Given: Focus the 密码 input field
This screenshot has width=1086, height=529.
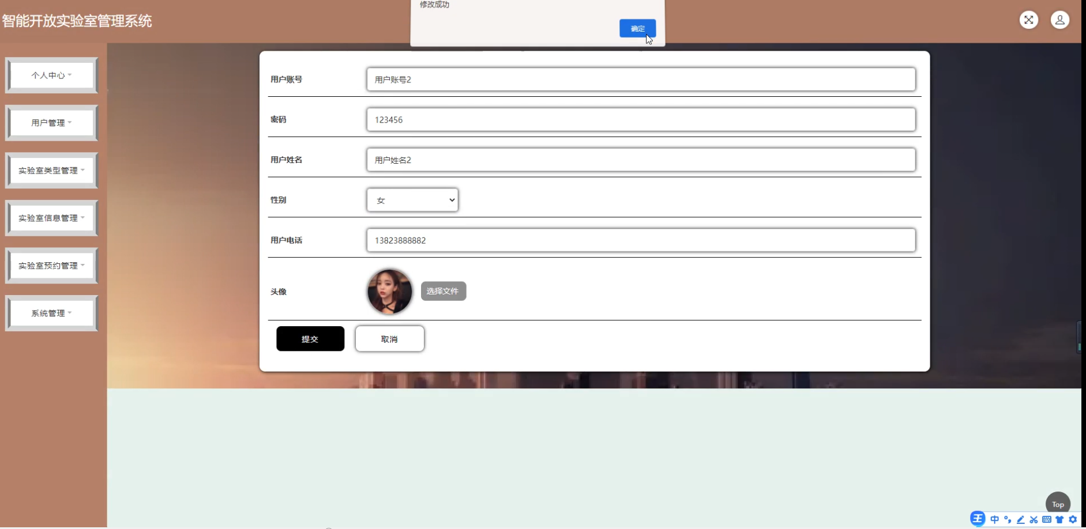Looking at the screenshot, I should coord(641,119).
